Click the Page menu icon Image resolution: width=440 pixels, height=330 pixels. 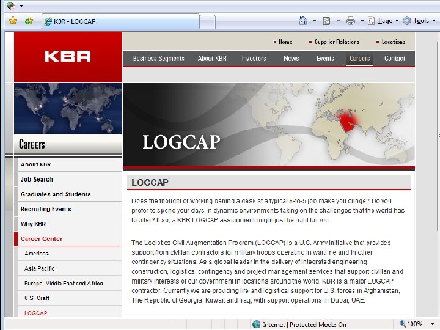tap(372, 21)
